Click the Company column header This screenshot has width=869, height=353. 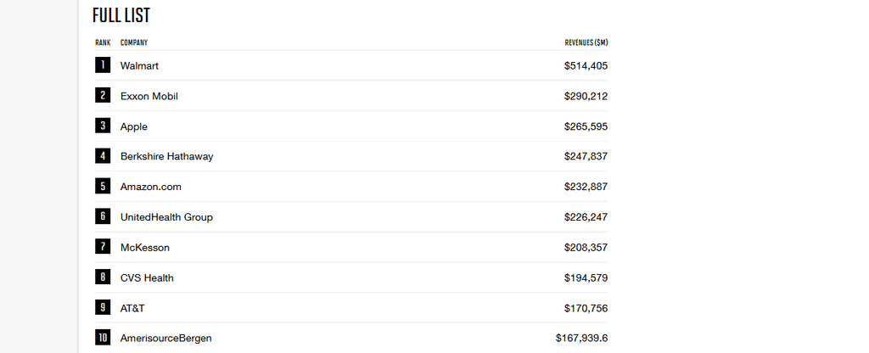click(x=134, y=42)
